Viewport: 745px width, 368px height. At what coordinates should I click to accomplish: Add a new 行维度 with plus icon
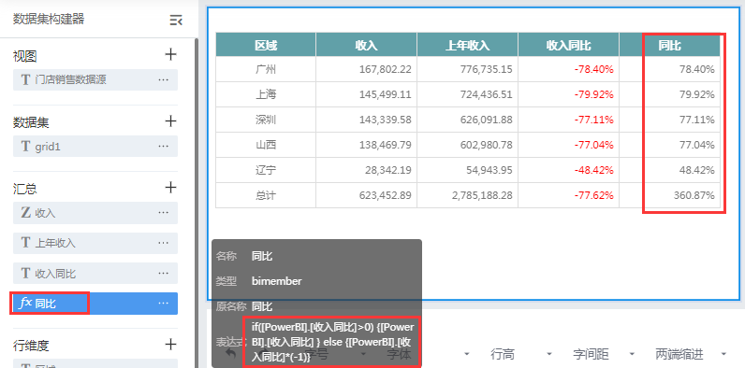(170, 345)
